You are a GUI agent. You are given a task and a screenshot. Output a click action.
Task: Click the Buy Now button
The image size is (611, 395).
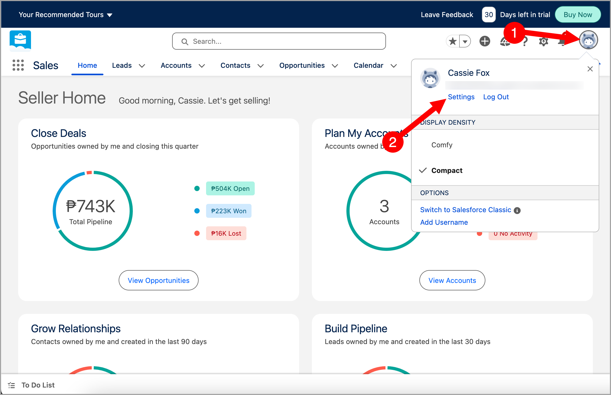[578, 15]
